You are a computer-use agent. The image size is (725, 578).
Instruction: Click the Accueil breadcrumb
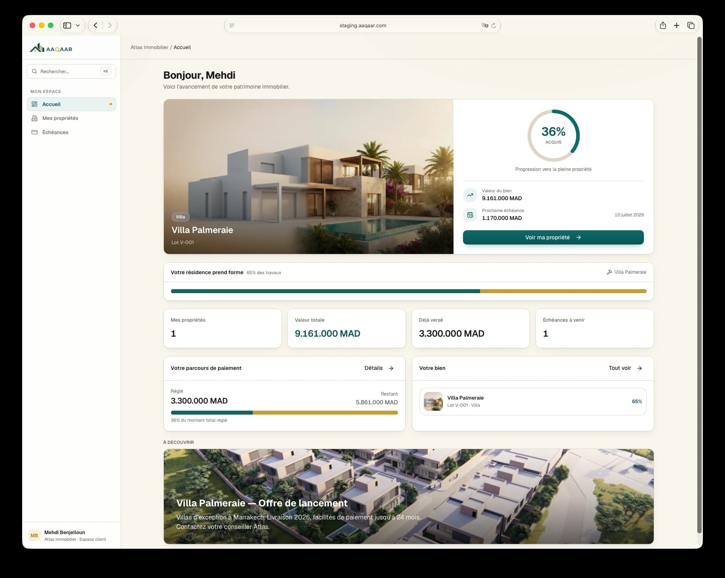tap(182, 47)
